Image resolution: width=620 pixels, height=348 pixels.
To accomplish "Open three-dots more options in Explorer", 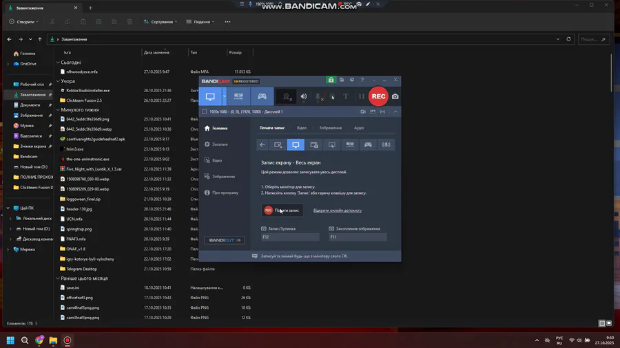I will (227, 22).
